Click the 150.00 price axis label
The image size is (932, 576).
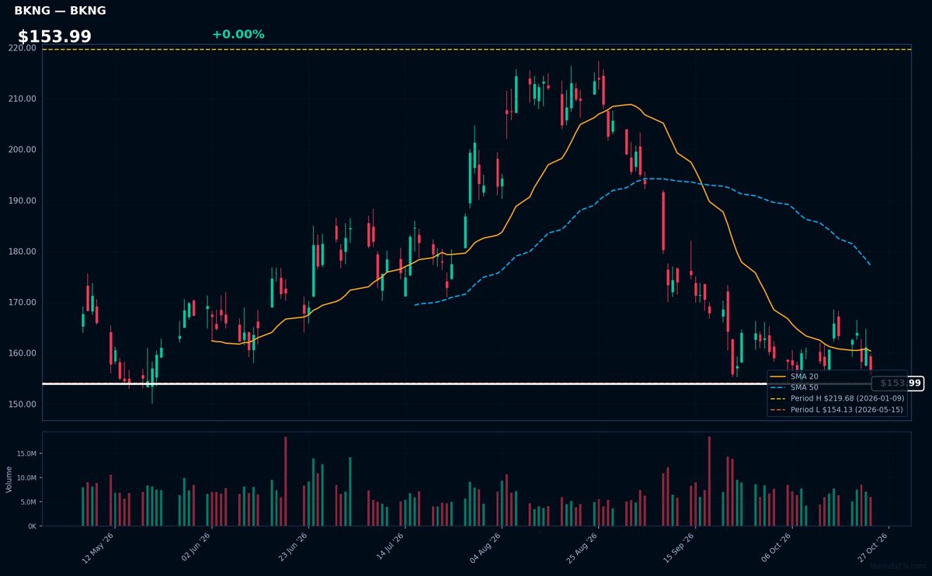[22, 404]
